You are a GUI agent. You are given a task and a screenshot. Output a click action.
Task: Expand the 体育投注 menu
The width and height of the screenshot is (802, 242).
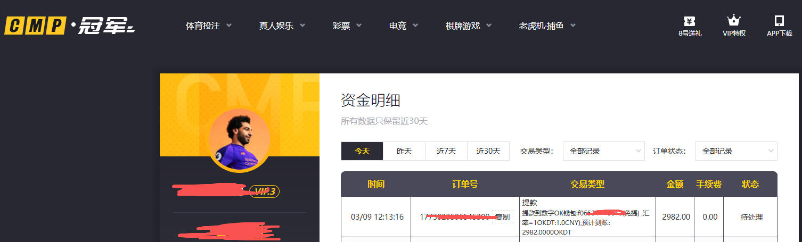pyautogui.click(x=208, y=26)
